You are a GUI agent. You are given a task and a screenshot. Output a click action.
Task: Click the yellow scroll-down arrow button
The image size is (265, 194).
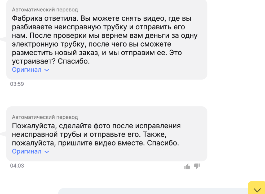[x=257, y=190]
